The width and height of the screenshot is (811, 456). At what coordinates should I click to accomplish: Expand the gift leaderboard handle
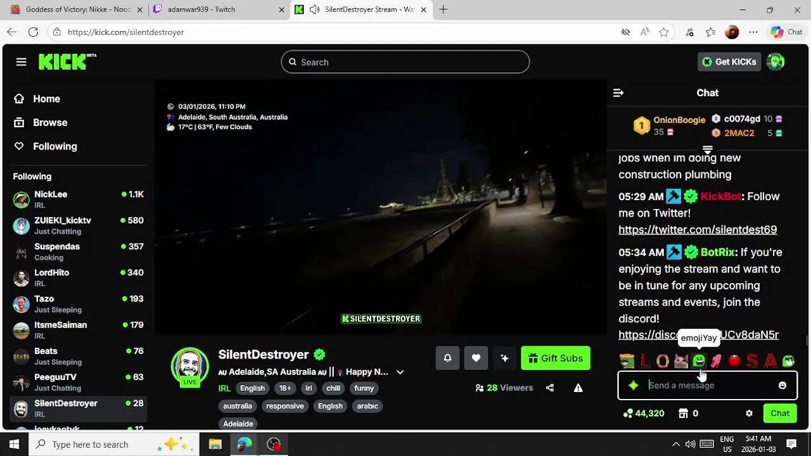[707, 150]
